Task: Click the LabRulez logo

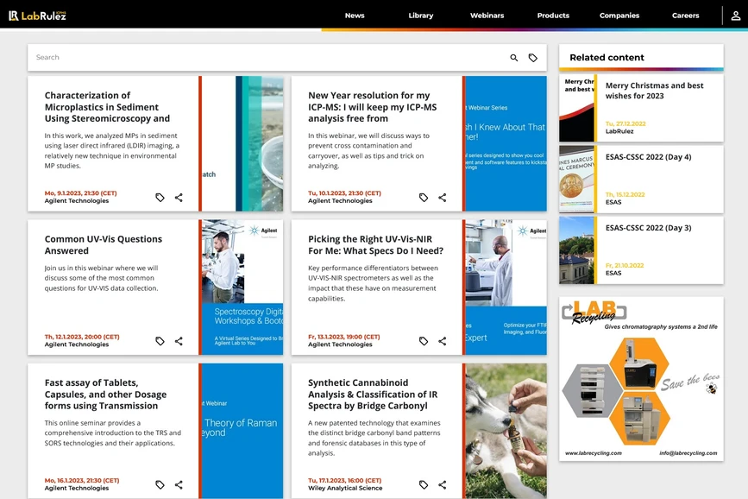Action: click(37, 16)
